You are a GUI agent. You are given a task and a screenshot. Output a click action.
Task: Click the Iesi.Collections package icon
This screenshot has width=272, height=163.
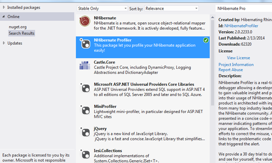tap(85, 154)
